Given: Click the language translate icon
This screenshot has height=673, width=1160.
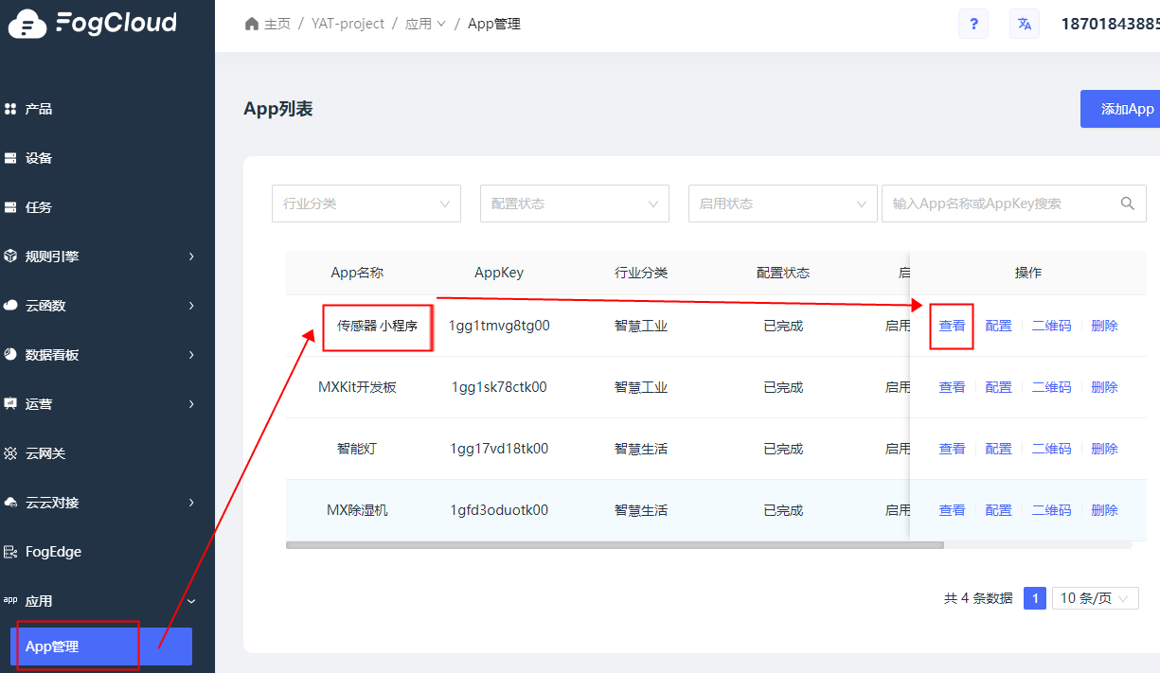Looking at the screenshot, I should point(1025,24).
